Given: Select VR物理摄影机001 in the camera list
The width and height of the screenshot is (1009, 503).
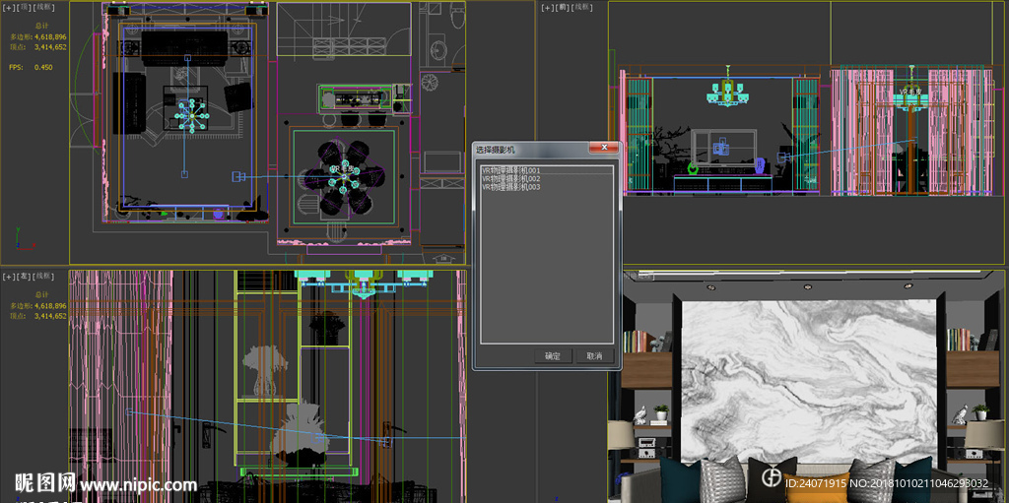Looking at the screenshot, I should coord(547,170).
